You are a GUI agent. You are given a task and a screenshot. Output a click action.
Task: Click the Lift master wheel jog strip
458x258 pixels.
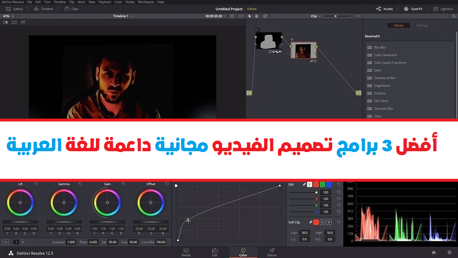coord(20,222)
